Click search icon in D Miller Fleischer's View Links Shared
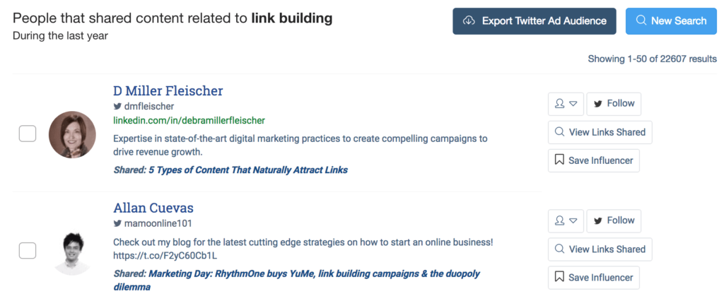The height and width of the screenshot is (306, 724). point(559,132)
